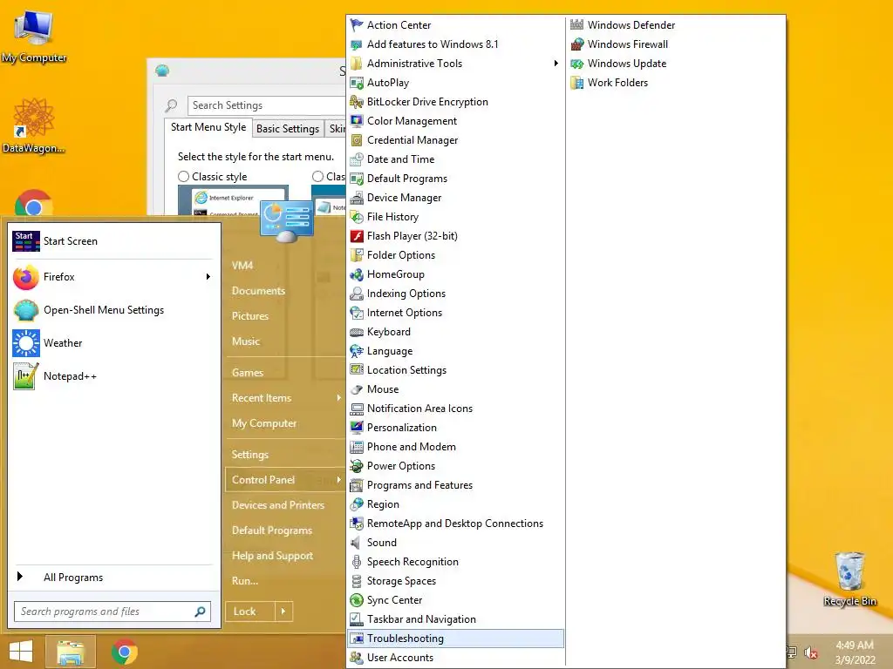893x669 pixels.
Task: Expand the Firefox submenu arrow
Action: coord(208,277)
